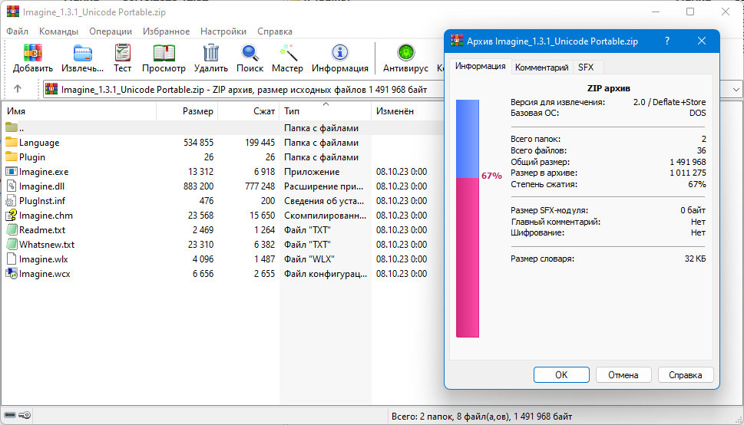Image resolution: width=744 pixels, height=425 pixels.
Task: Click the Отмена button
Action: 623,374
